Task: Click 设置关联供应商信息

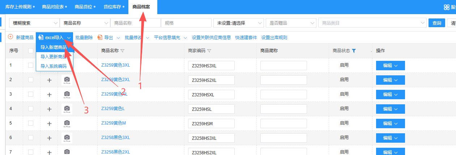Action: pyautogui.click(x=211, y=37)
